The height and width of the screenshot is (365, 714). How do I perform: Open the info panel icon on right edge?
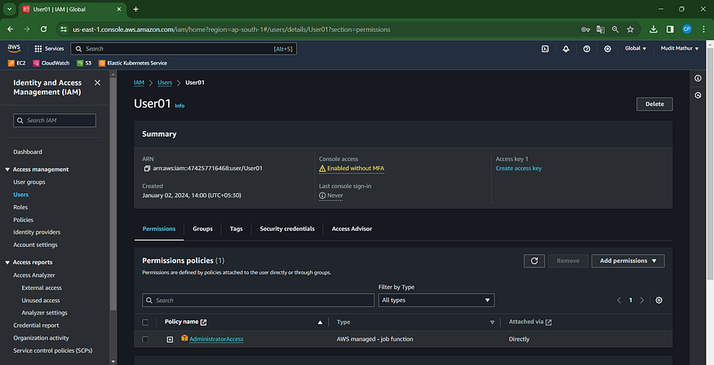tap(698, 78)
